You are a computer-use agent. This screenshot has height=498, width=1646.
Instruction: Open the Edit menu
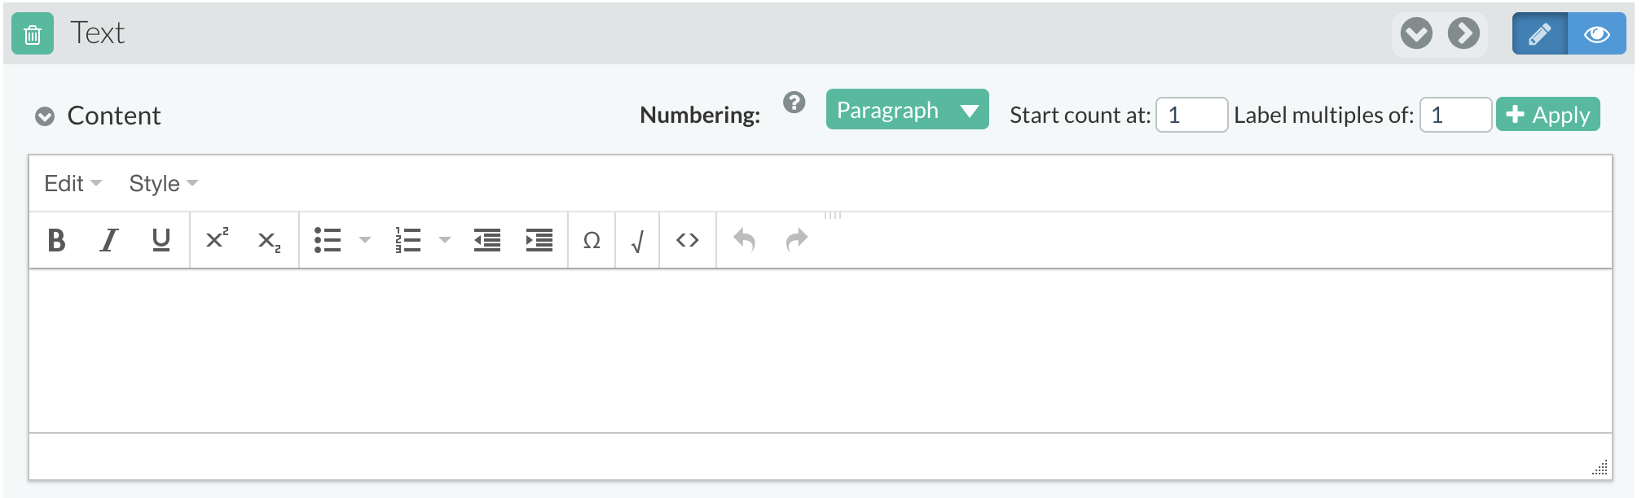(73, 183)
